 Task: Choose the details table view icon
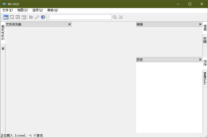coord(18,17)
